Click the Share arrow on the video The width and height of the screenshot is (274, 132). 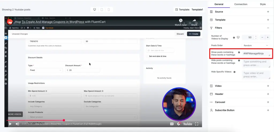pyautogui.click(x=194, y=20)
